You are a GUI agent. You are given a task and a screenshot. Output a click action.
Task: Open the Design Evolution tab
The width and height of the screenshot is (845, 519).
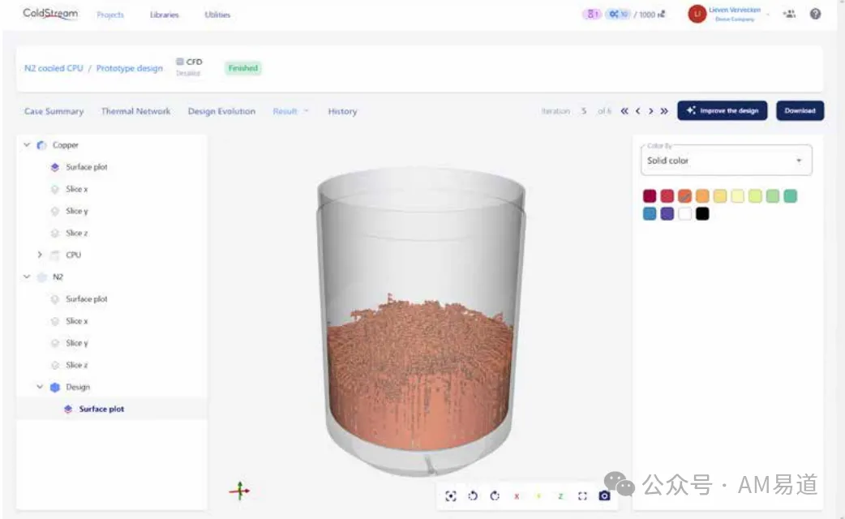[221, 111]
